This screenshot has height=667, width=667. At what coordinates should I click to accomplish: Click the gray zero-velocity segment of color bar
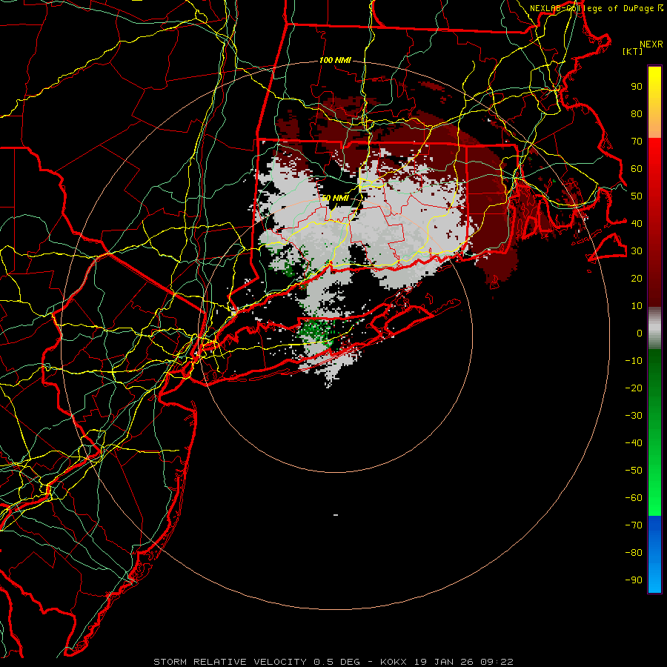tap(654, 328)
